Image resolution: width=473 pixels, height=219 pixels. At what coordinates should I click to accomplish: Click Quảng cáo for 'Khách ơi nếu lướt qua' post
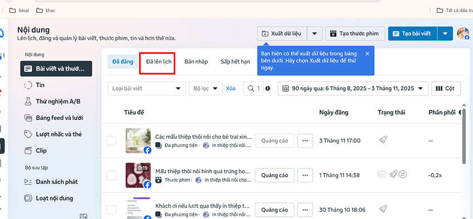(x=274, y=210)
